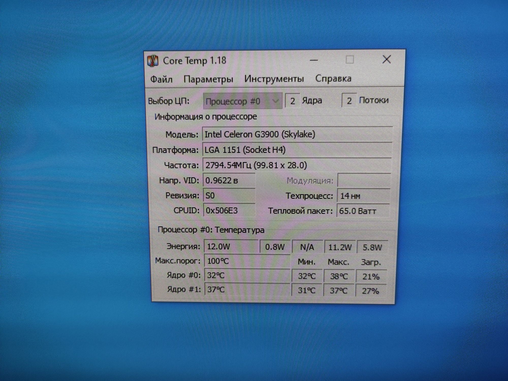Click Ядро #1 minimum temperature 31°C
Viewport: 508px width, 381px height.
pos(307,290)
